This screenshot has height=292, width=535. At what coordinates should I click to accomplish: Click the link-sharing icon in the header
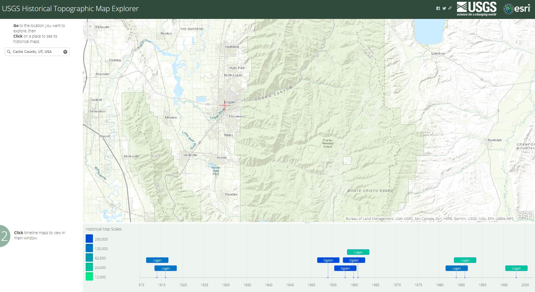click(450, 8)
